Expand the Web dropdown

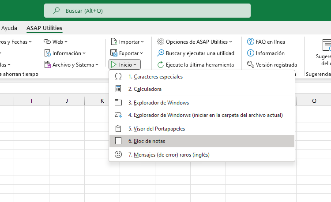(x=56, y=42)
